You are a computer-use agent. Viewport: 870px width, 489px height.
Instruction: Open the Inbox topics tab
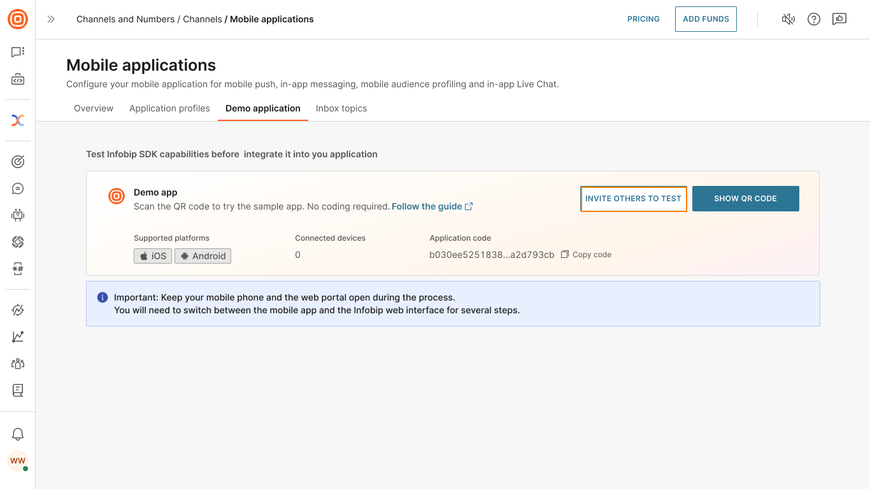tap(341, 108)
